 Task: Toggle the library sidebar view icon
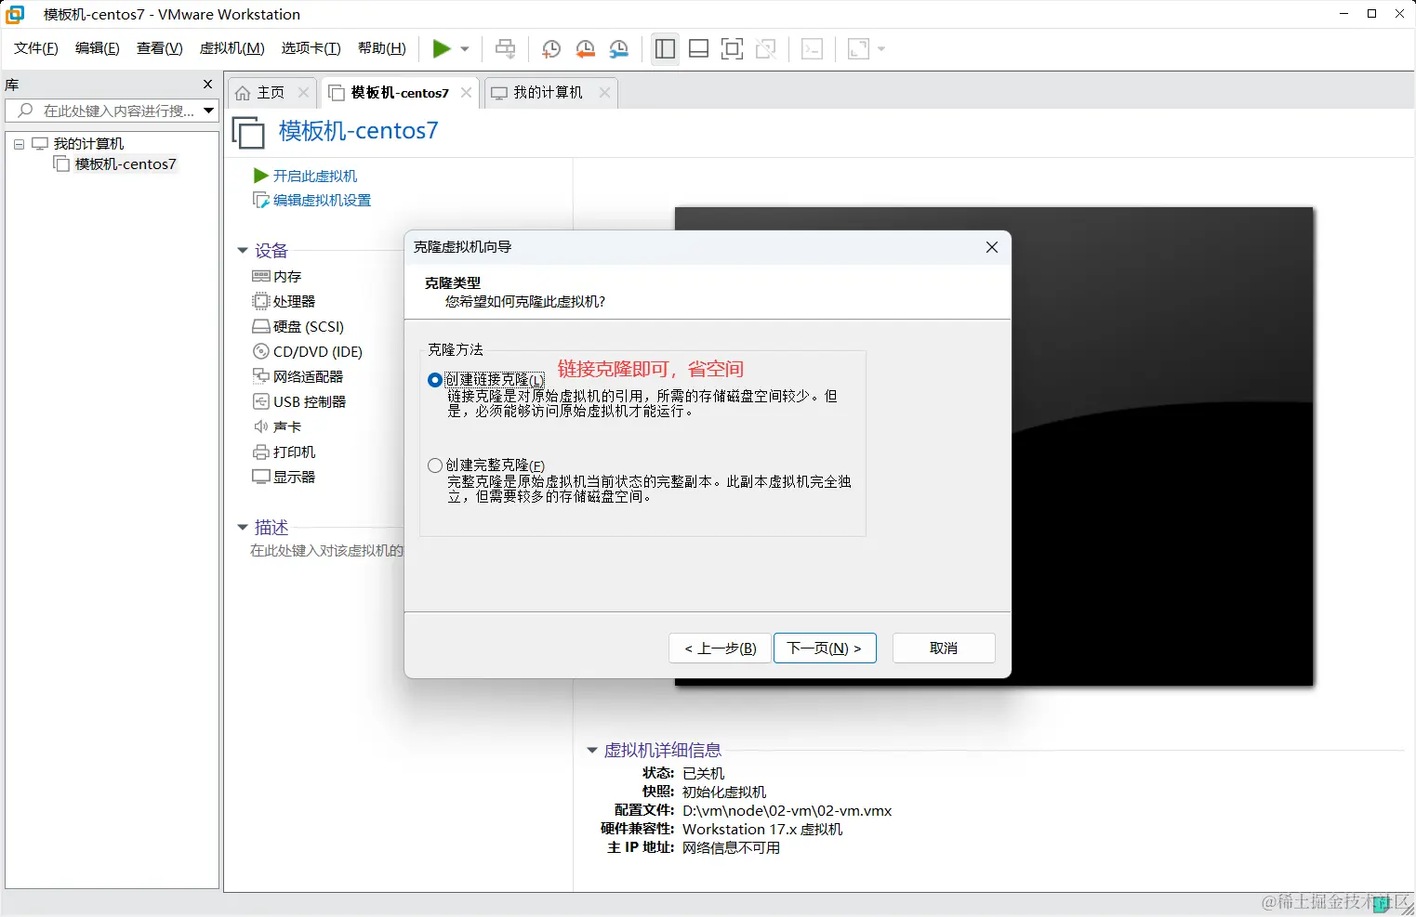tap(665, 49)
